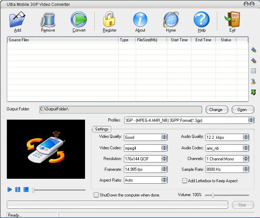Click the Volume: 100% label
Image resolution: width=260 pixels, height=218 pixels.
click(190, 195)
